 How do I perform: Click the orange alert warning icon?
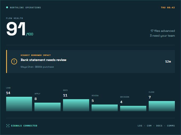14,61
